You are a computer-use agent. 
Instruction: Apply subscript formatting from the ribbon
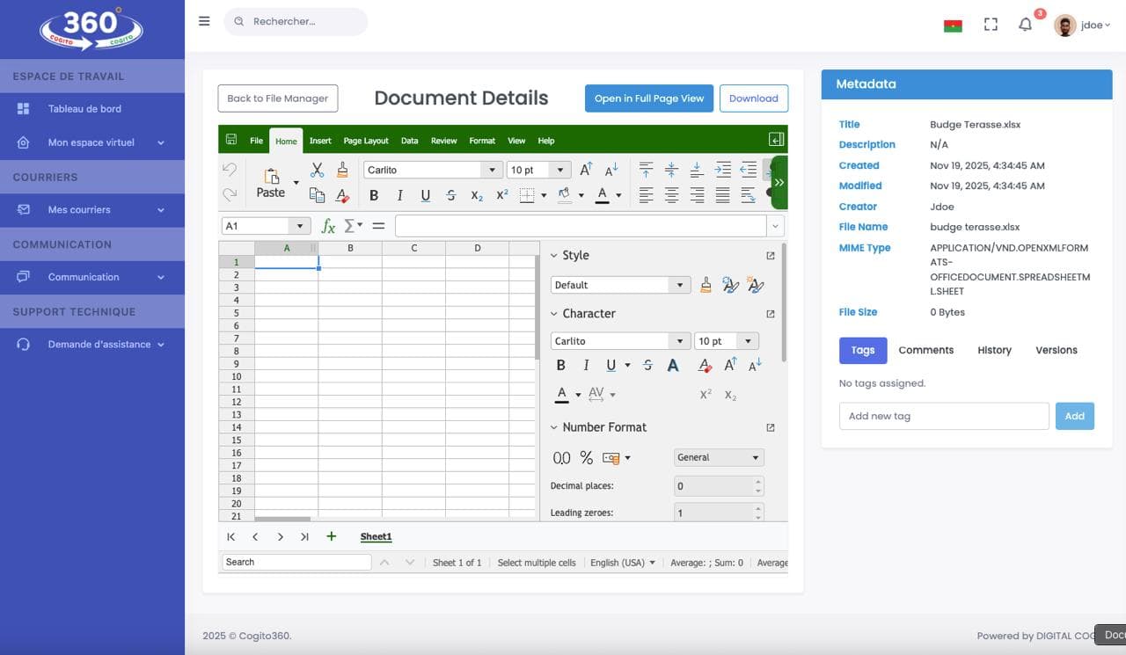pyautogui.click(x=475, y=195)
